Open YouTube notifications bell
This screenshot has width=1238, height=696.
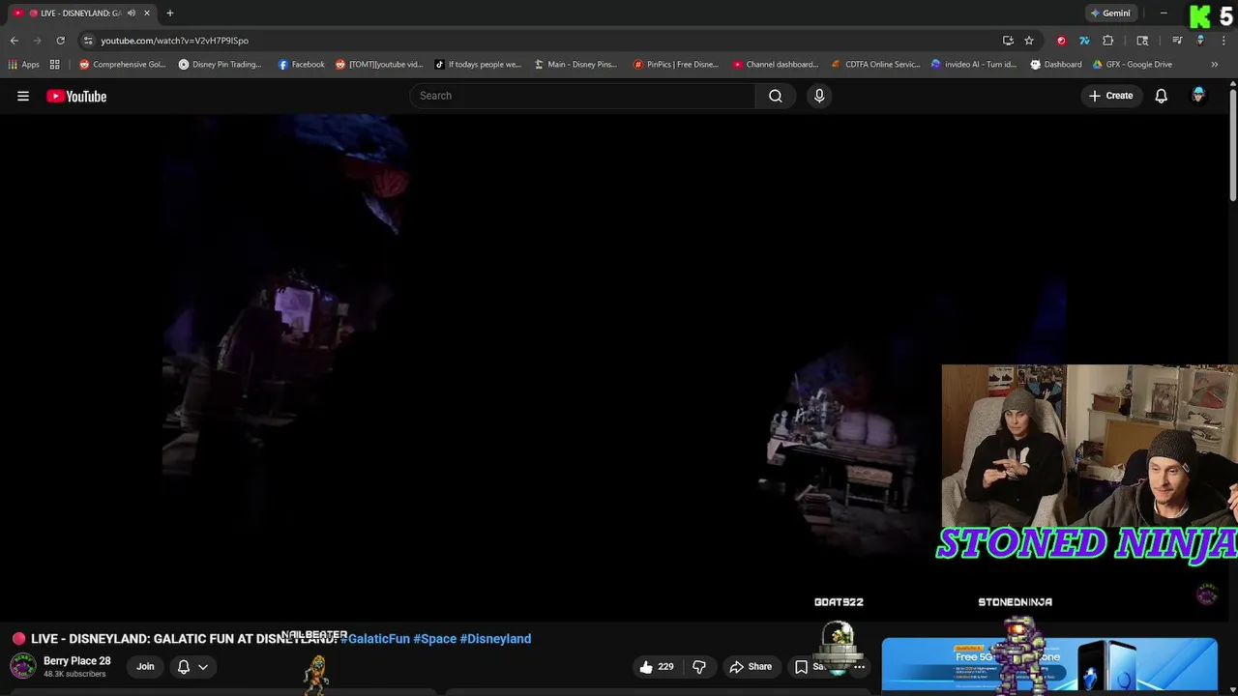pyautogui.click(x=1162, y=96)
